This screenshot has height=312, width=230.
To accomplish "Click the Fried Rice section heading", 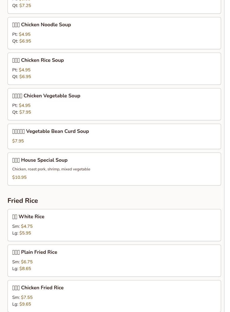I will click(23, 201).
